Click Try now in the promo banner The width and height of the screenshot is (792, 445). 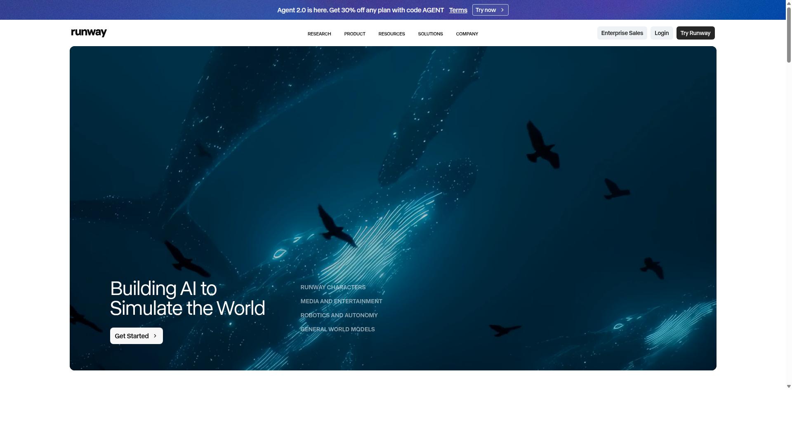(490, 10)
